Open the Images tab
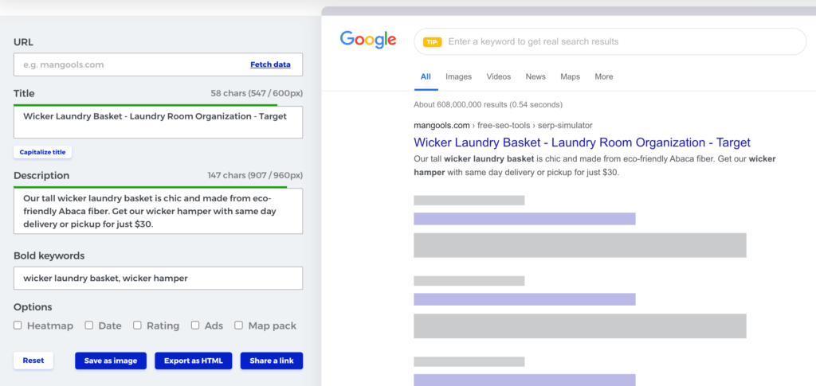 coord(458,77)
